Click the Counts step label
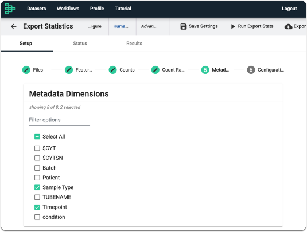Image resolution: width=307 pixels, height=232 pixels. [127, 70]
